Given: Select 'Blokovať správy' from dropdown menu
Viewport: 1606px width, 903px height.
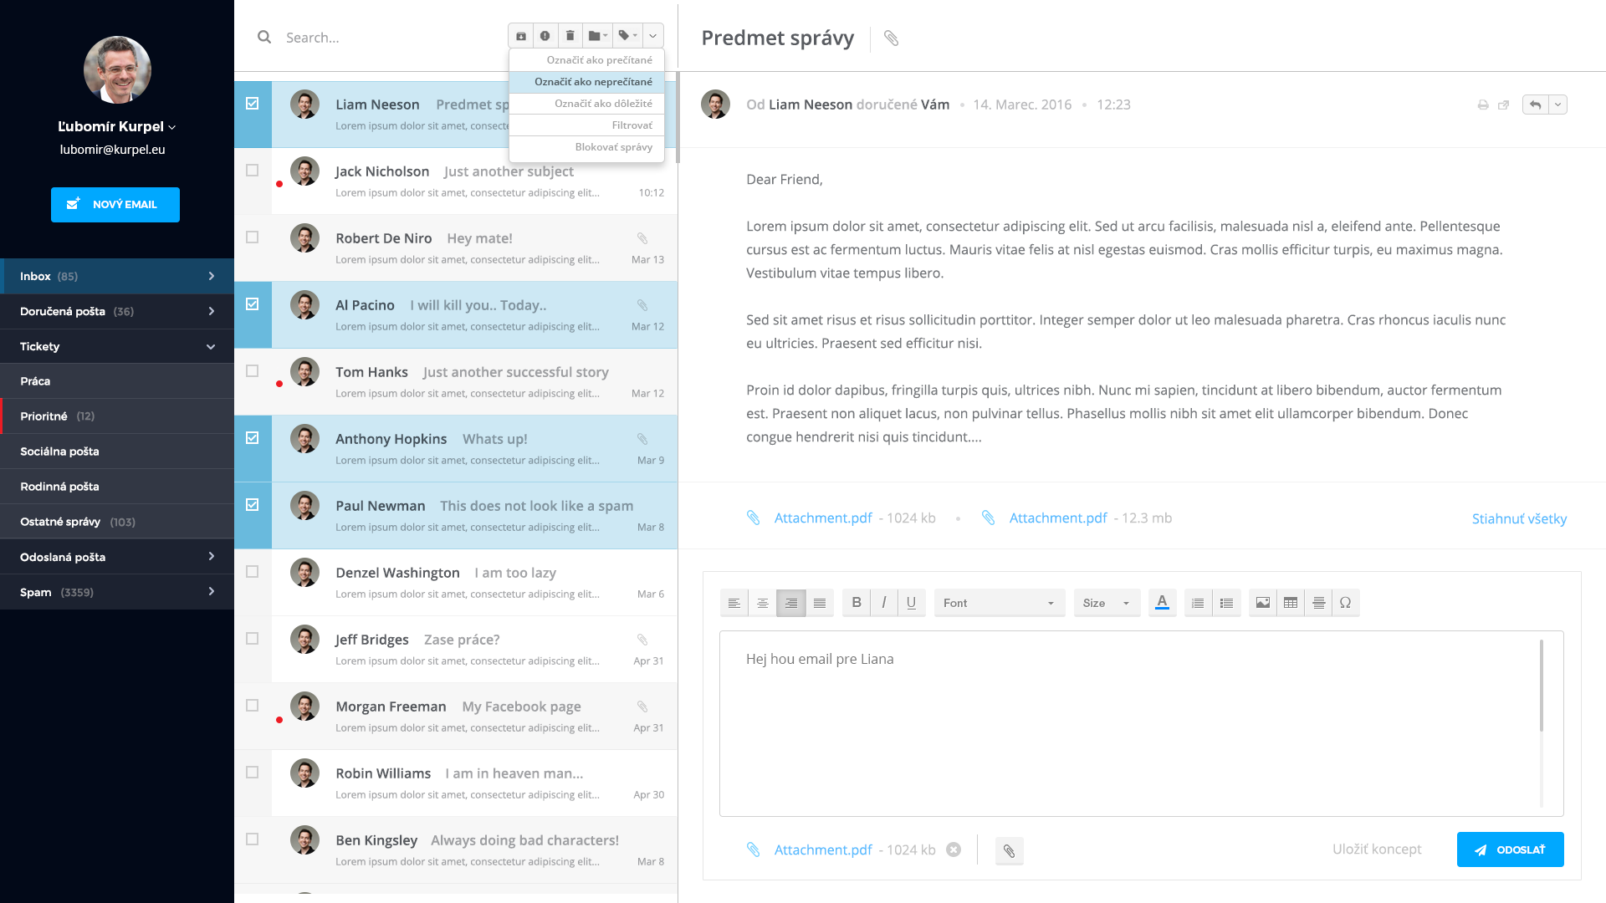Looking at the screenshot, I should pyautogui.click(x=613, y=147).
